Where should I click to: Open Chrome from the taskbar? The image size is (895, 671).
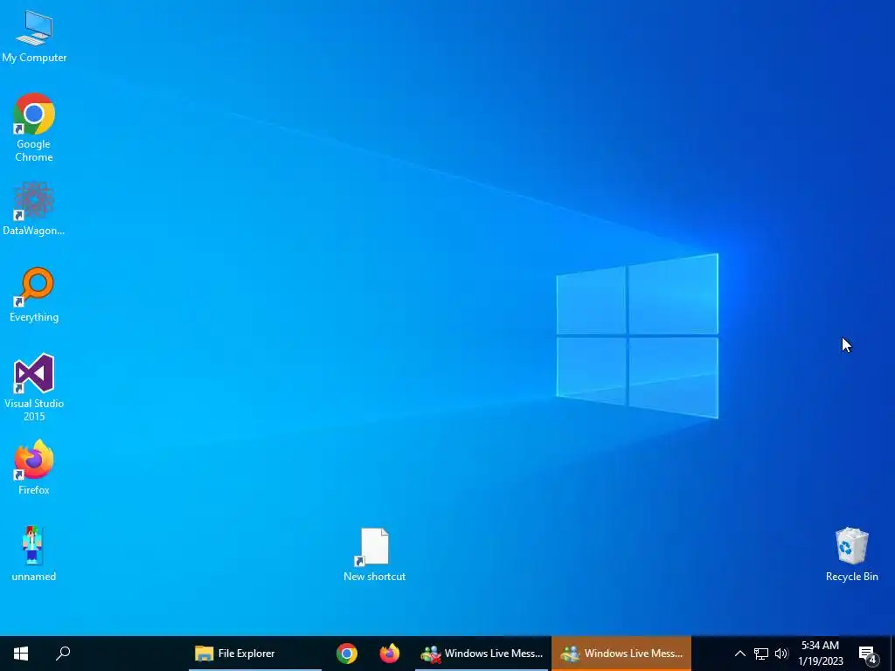346,654
